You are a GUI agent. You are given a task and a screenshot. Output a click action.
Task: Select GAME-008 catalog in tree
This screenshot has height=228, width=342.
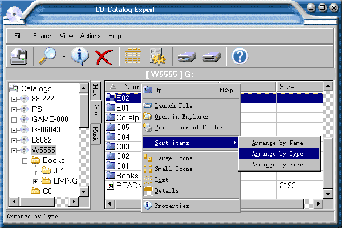point(50,119)
